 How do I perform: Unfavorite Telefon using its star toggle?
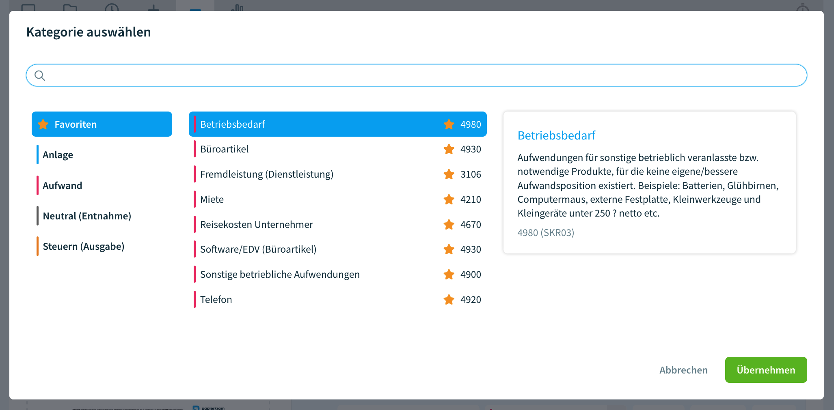[448, 300]
